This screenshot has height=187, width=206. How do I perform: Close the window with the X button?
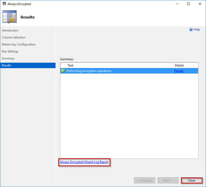click(200, 4)
